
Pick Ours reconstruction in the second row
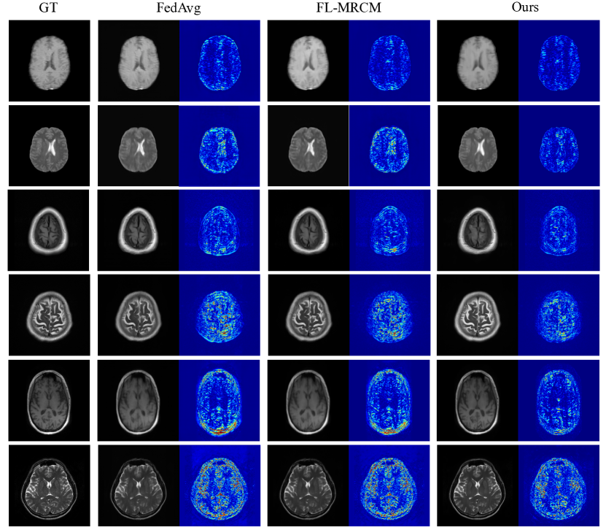tap(478, 145)
